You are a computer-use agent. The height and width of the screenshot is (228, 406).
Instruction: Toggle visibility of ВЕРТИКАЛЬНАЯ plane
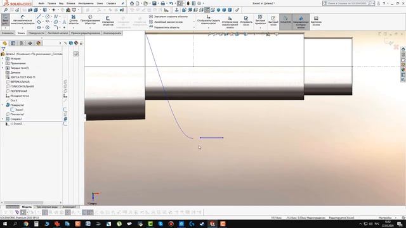pos(65,82)
